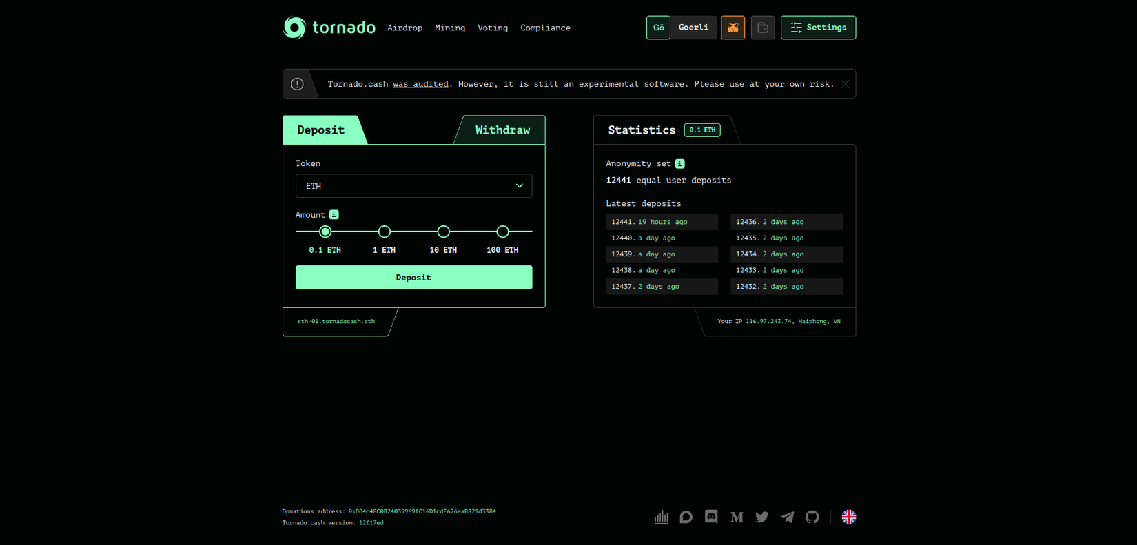Follow the 'was audited' link

pyautogui.click(x=420, y=84)
